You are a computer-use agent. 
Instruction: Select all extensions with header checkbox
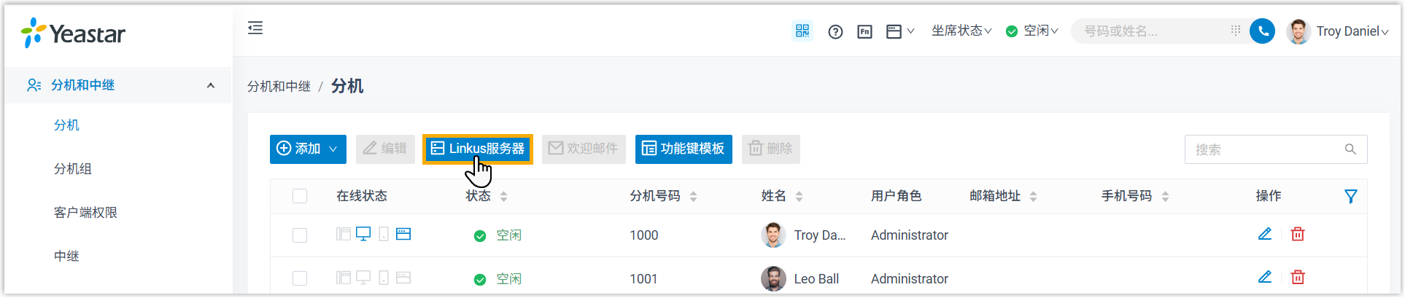tap(300, 196)
